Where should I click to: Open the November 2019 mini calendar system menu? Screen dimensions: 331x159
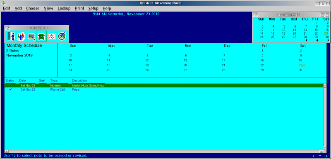point(256,15)
